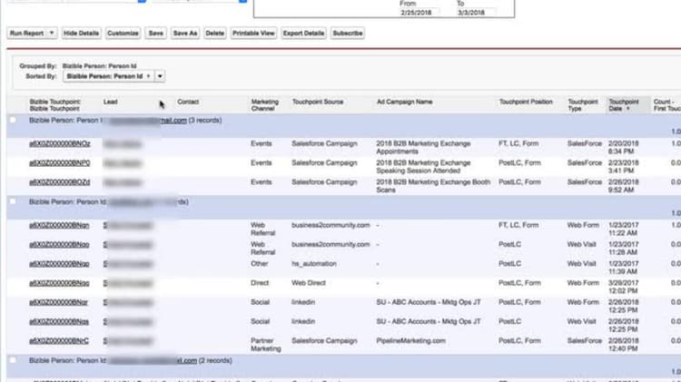Click '2018 B2B Marketing Exchange Appointments' cell
This screenshot has height=382, width=681.
[423, 147]
